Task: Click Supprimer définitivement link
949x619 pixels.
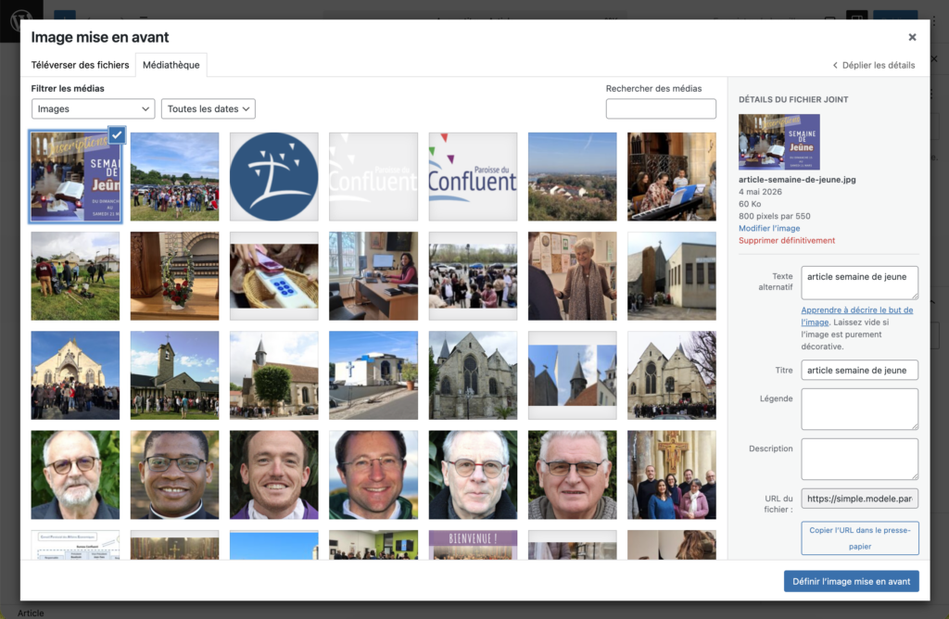Action: [x=786, y=240]
